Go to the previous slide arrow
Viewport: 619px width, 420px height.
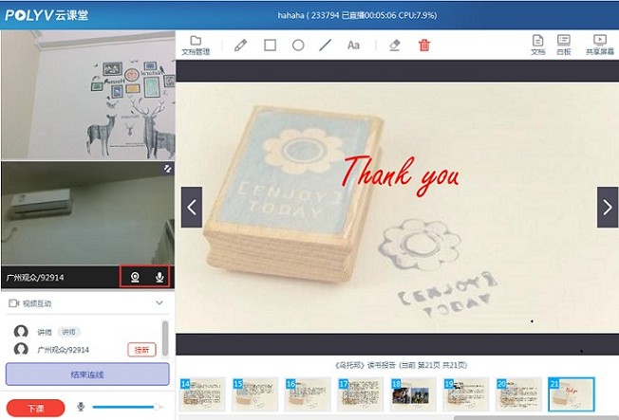pos(192,207)
